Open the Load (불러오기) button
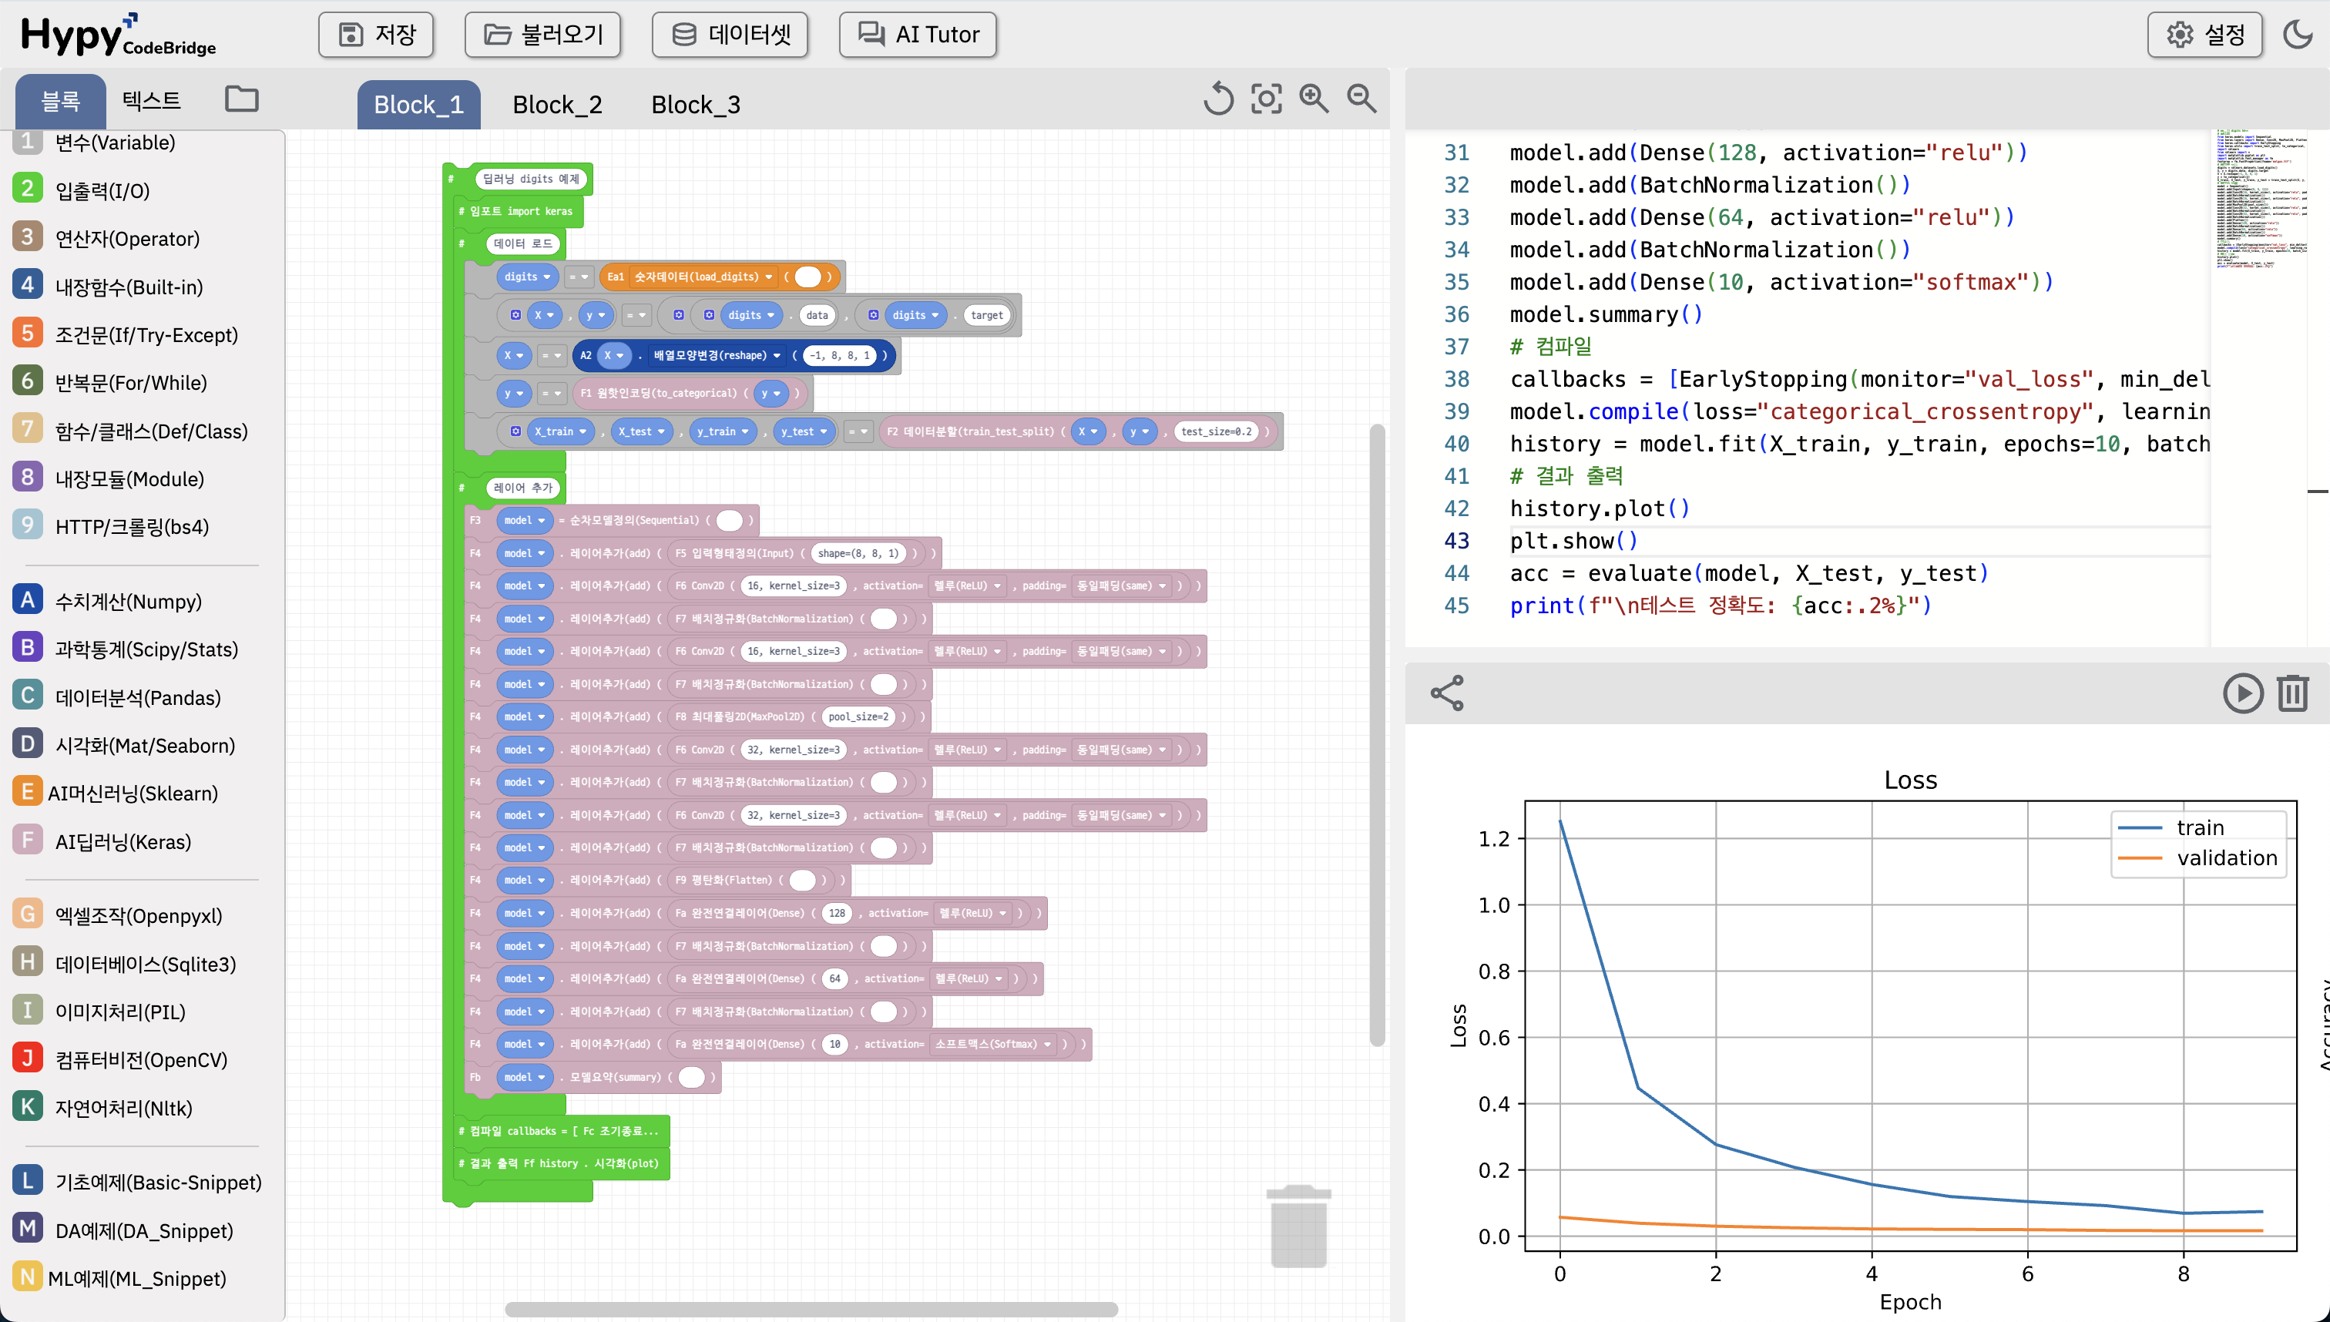This screenshot has width=2330, height=1322. coord(543,35)
